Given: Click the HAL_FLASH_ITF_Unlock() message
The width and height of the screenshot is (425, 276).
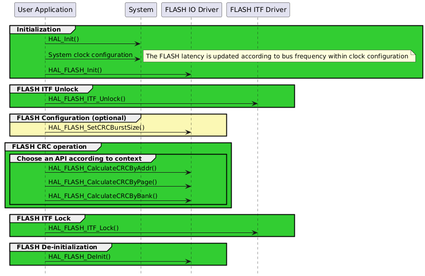Looking at the screenshot, I should pyautogui.click(x=87, y=99).
